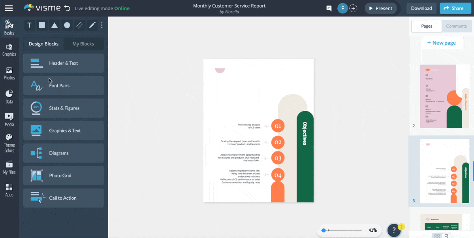Open the Graphics panel in the sidebar
The width and height of the screenshot is (474, 238).
point(9,49)
